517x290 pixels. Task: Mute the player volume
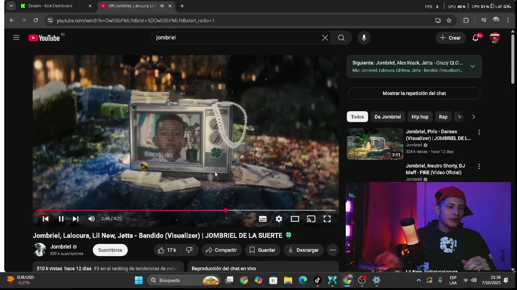[91, 219]
